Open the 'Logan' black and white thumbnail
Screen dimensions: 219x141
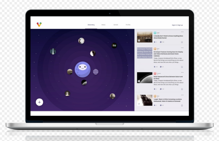coord(145,100)
